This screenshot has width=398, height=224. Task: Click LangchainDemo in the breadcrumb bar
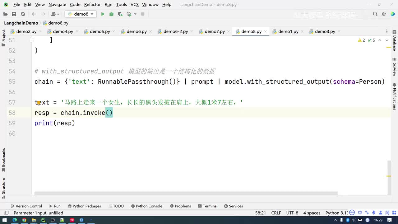click(x=21, y=23)
